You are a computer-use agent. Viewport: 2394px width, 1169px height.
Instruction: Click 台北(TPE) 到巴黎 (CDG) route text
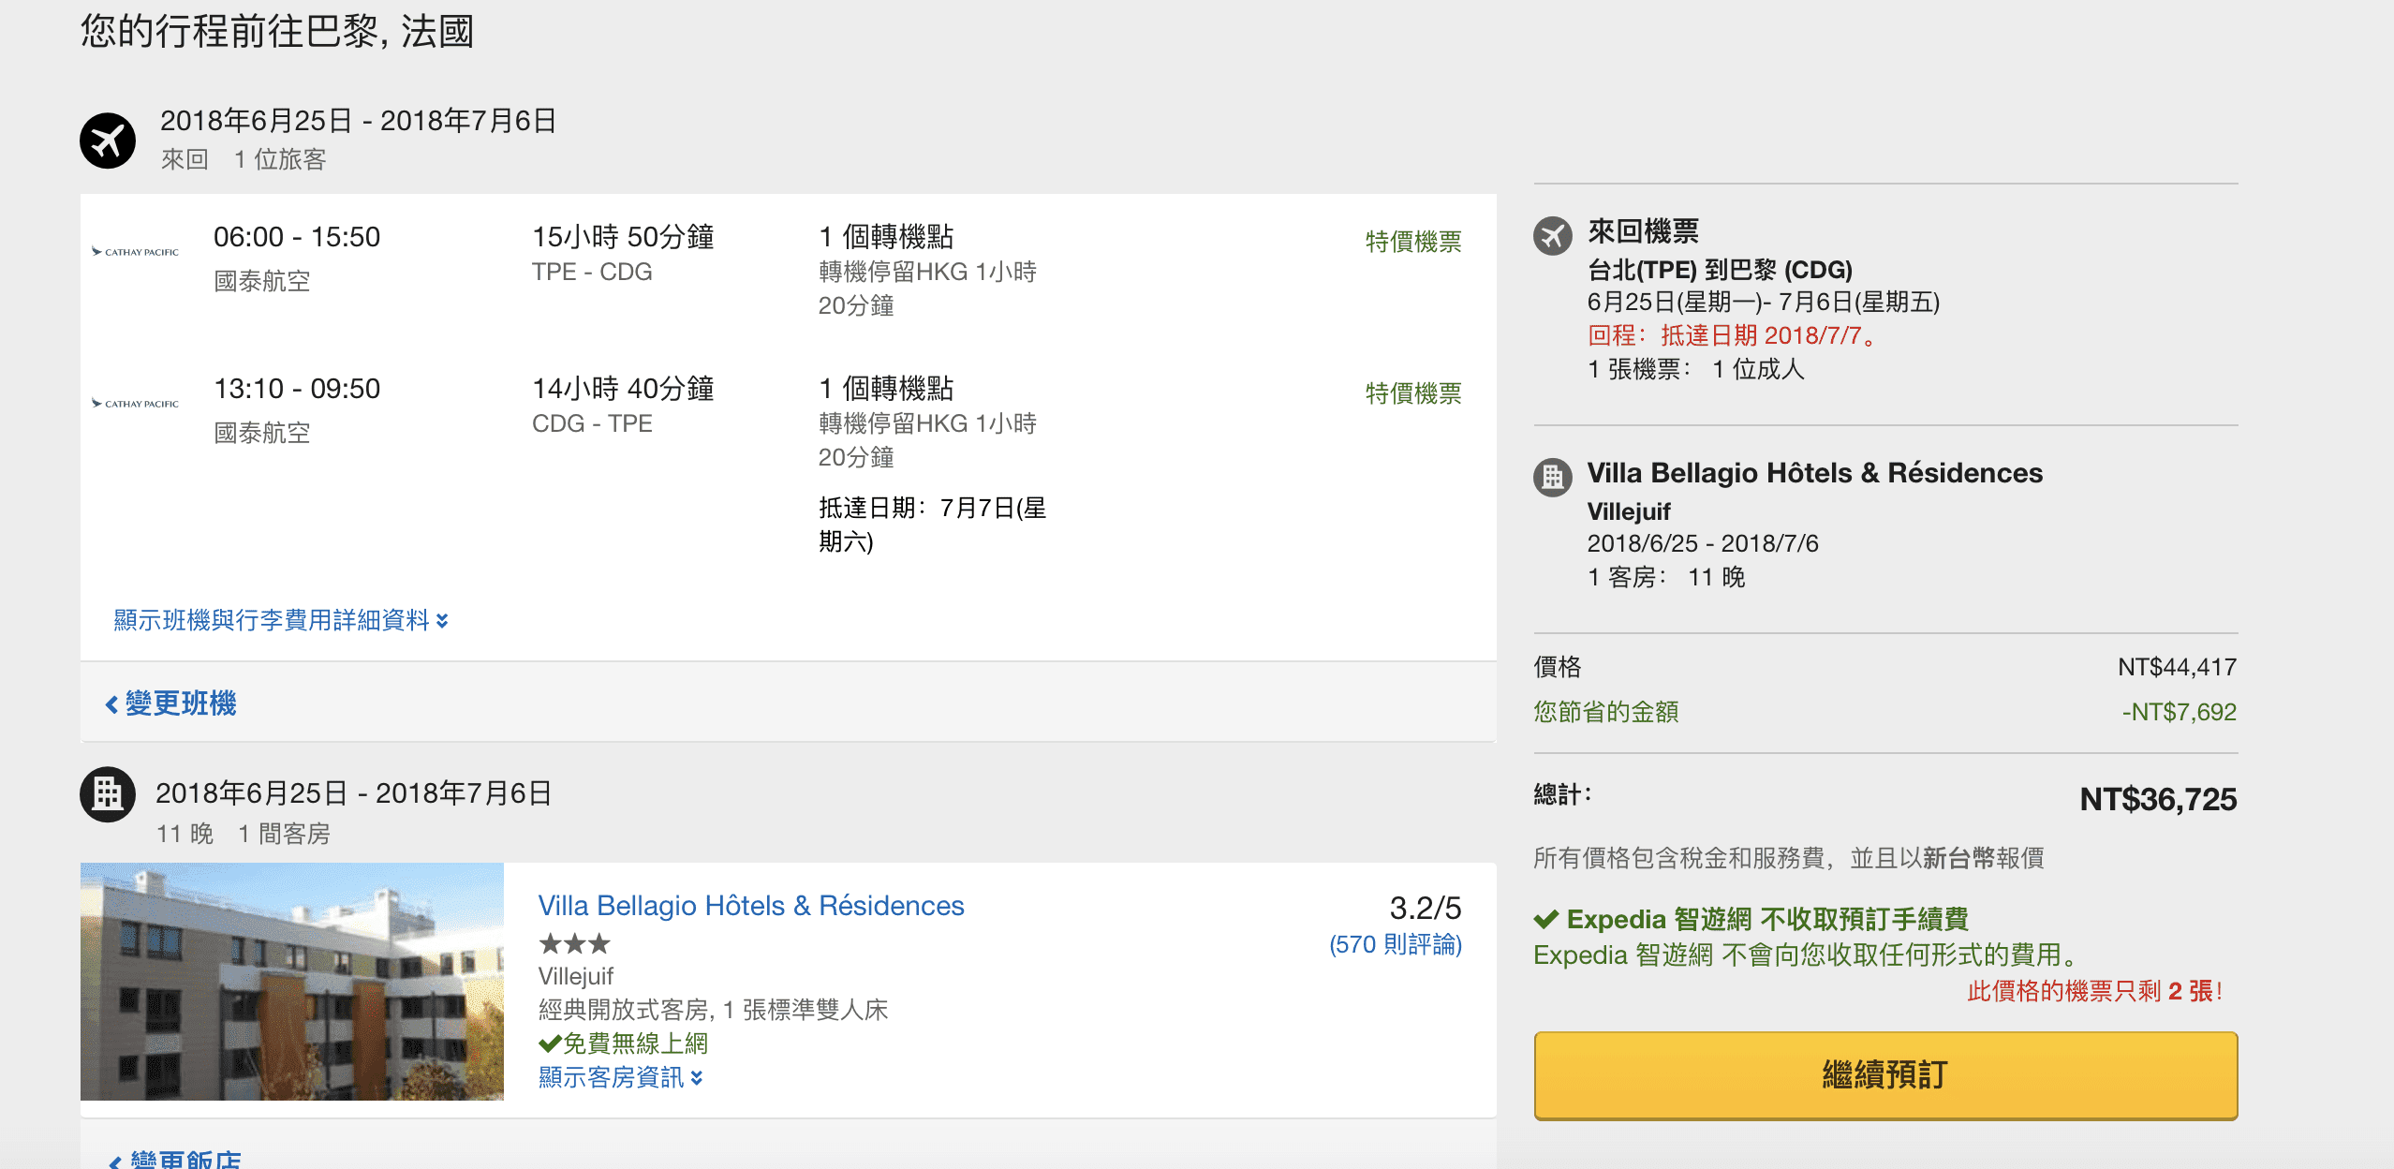pos(1720,270)
